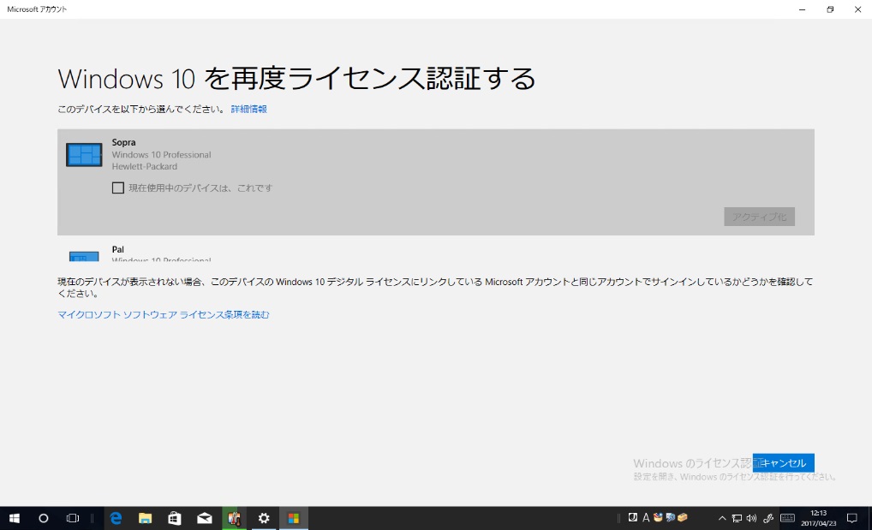Restore down the Microsoft アカウント window

coord(830,9)
